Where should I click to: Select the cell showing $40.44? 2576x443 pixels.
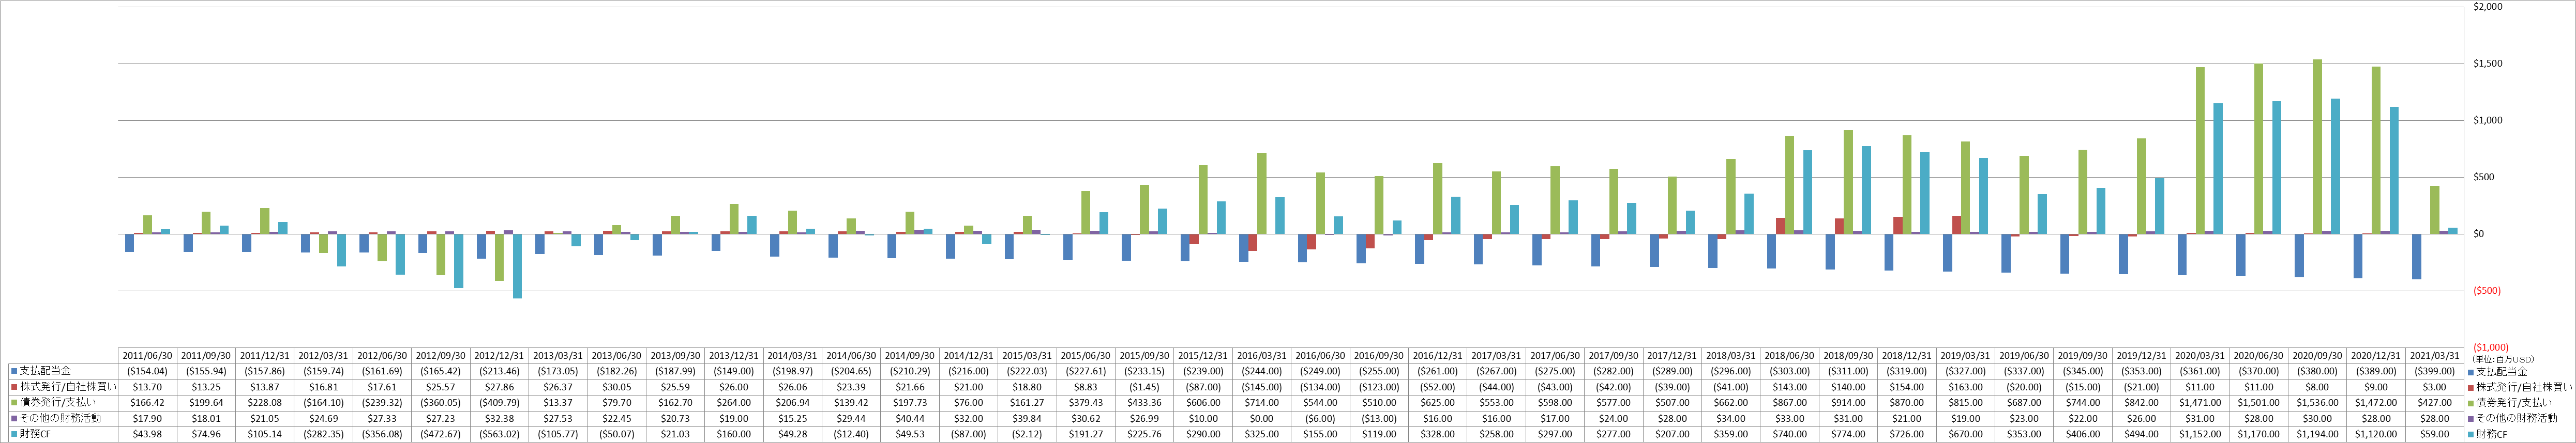(910, 419)
